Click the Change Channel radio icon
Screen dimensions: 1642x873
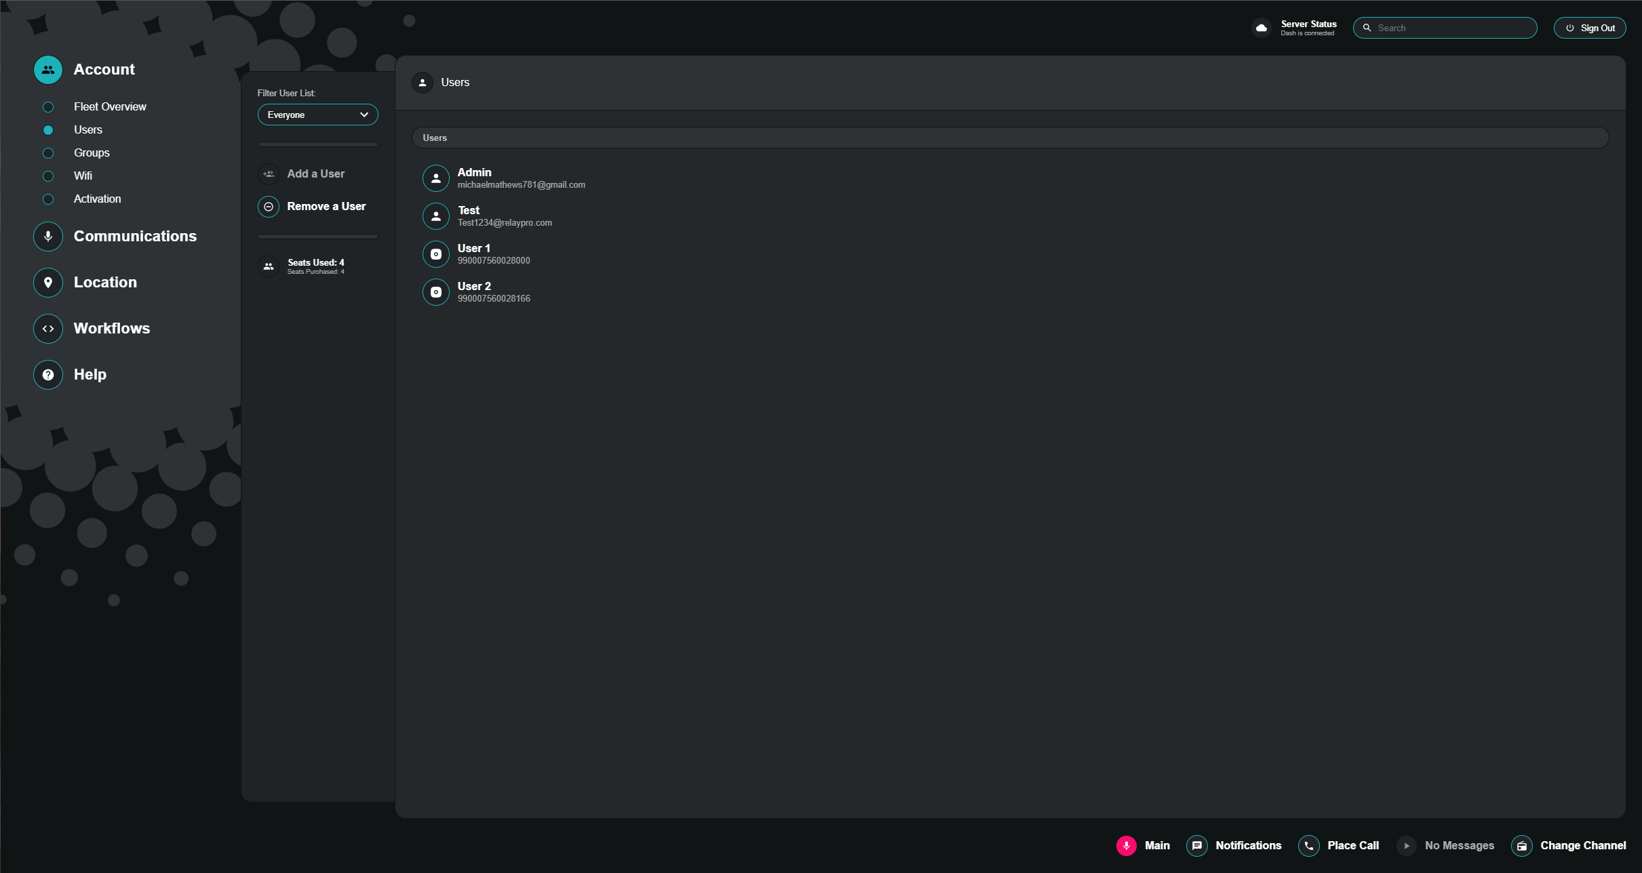click(x=1521, y=846)
